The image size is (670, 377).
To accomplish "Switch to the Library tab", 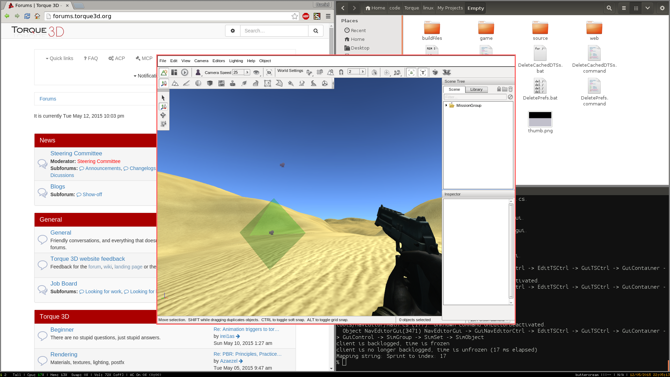I will click(477, 89).
